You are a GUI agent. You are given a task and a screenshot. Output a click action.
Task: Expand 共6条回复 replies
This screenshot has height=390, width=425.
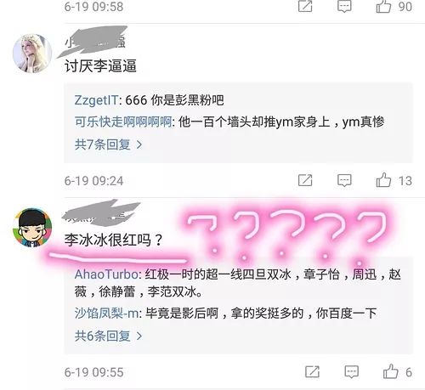108,336
